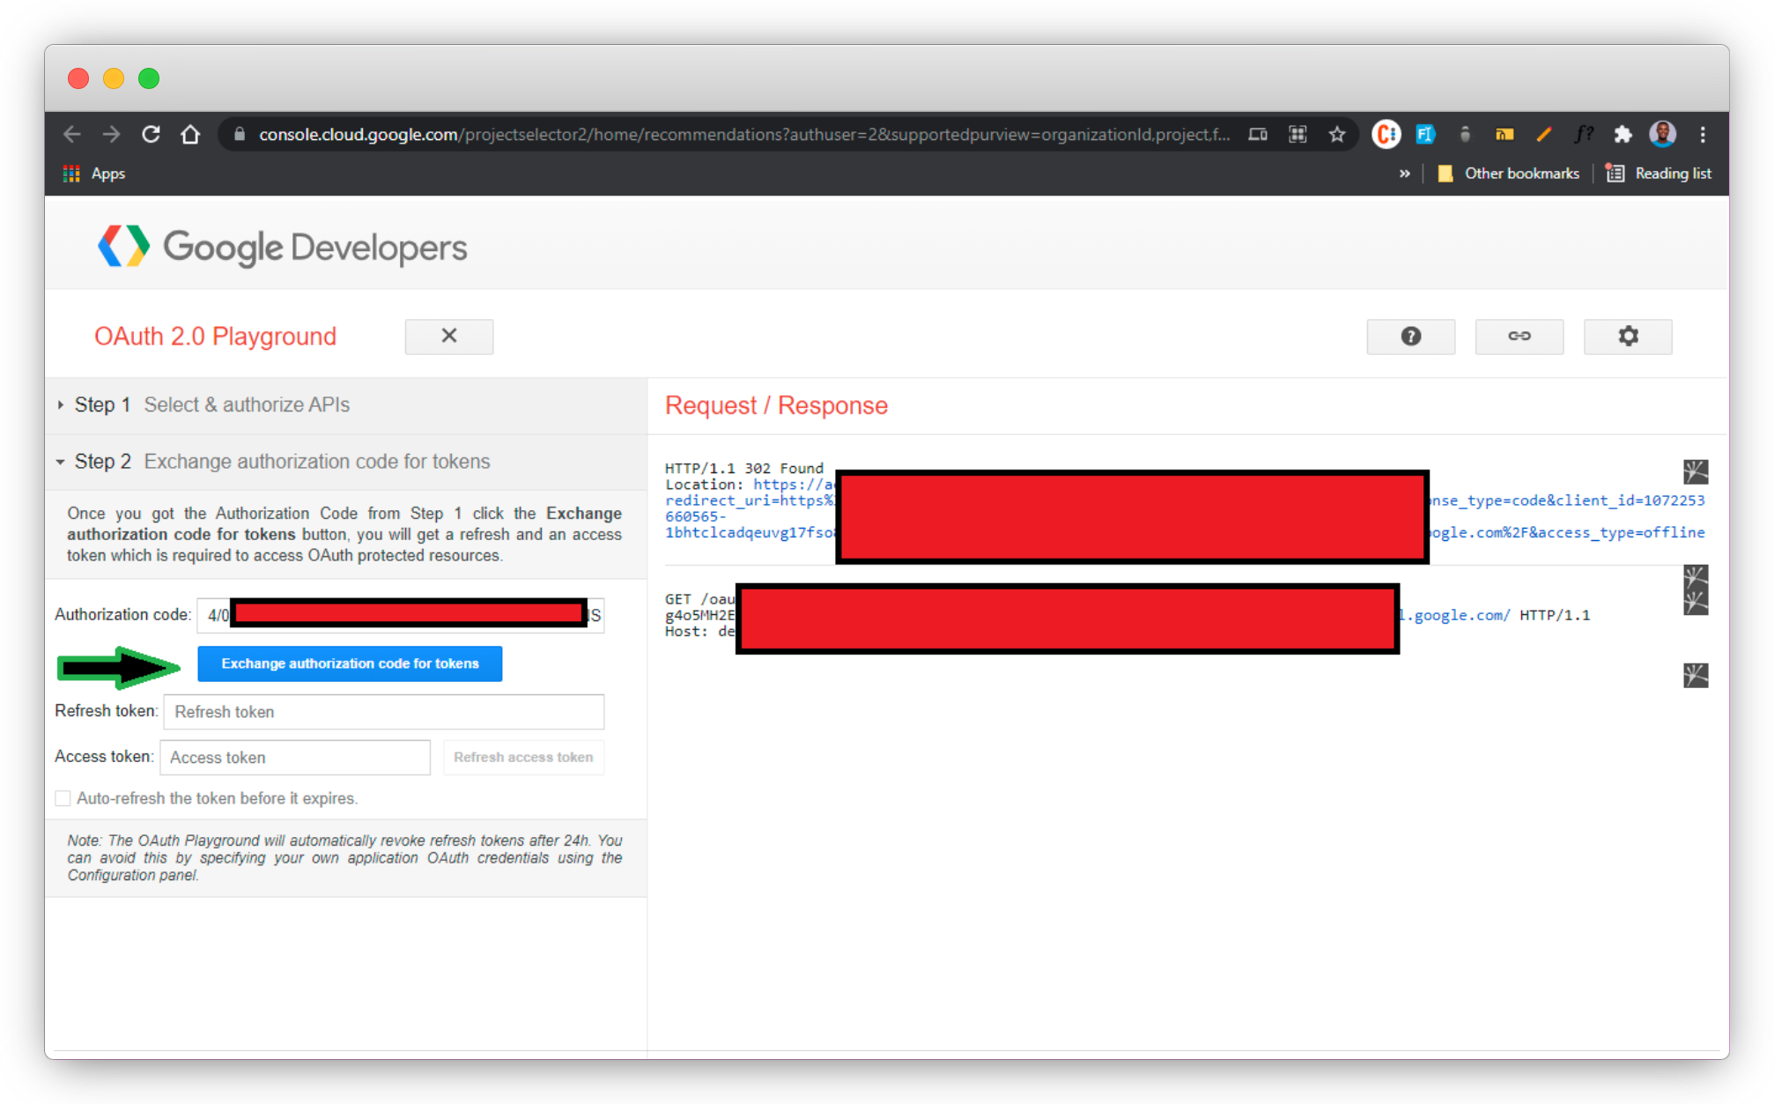Open the browser home page
1774x1104 pixels.
[190, 134]
